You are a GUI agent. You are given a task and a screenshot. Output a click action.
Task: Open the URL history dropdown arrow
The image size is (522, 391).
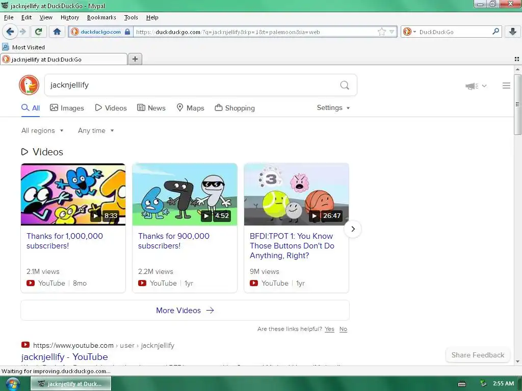click(x=392, y=32)
